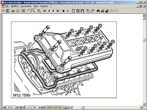This screenshot has height=110, width=147.
Task: Select the Zoom magnifier tool
Action: tap(33, 11)
